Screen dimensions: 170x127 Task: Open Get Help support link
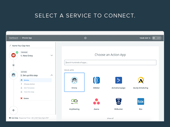(x=15, y=118)
